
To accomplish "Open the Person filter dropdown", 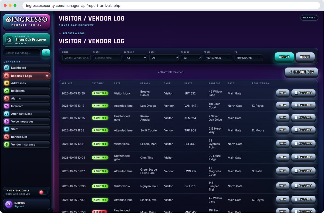I will (x=191, y=58).
